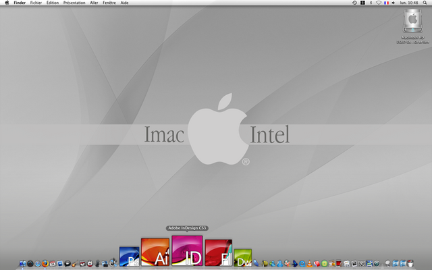The image size is (432, 270).
Task: Open the green square icon in dock
Action: [324, 264]
